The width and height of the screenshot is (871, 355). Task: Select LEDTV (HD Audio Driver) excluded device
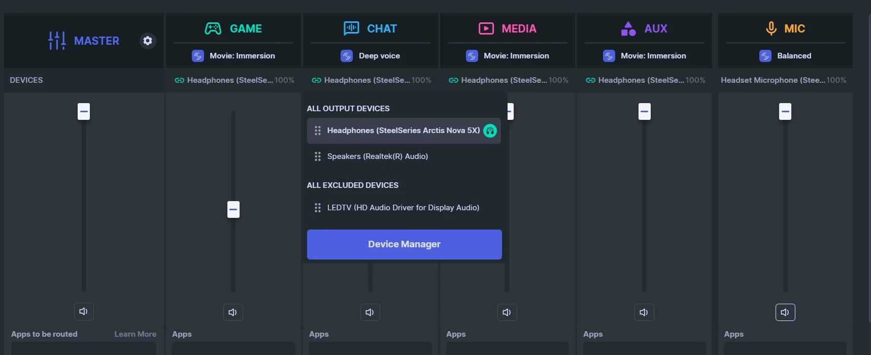coord(404,208)
